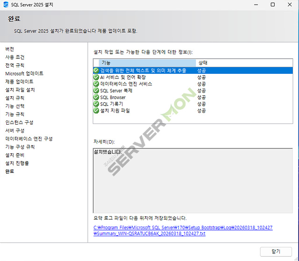This screenshot has width=299, height=261.
Task: Select the AI 서비스 및 언어 확장 row
Action: (x=193, y=77)
